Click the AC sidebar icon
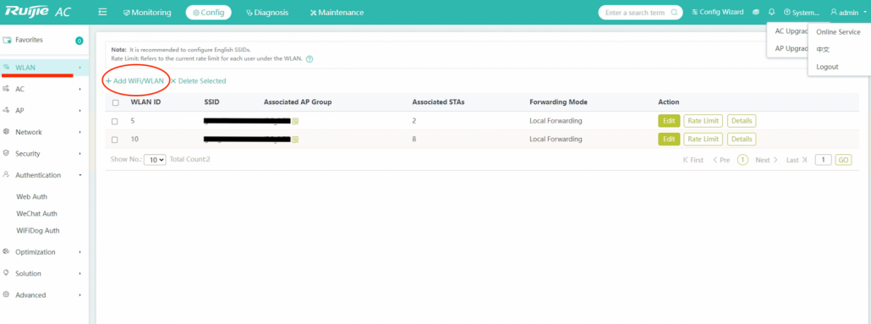This screenshot has height=324, width=871. (7, 89)
